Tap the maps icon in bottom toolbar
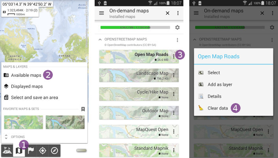Screen dimensions: 278x158 pos(19,151)
